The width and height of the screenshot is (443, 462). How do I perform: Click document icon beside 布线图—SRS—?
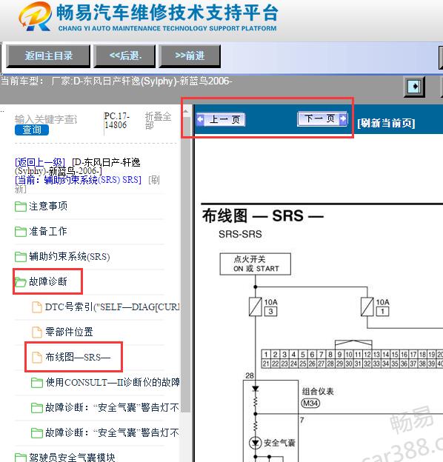point(37,358)
